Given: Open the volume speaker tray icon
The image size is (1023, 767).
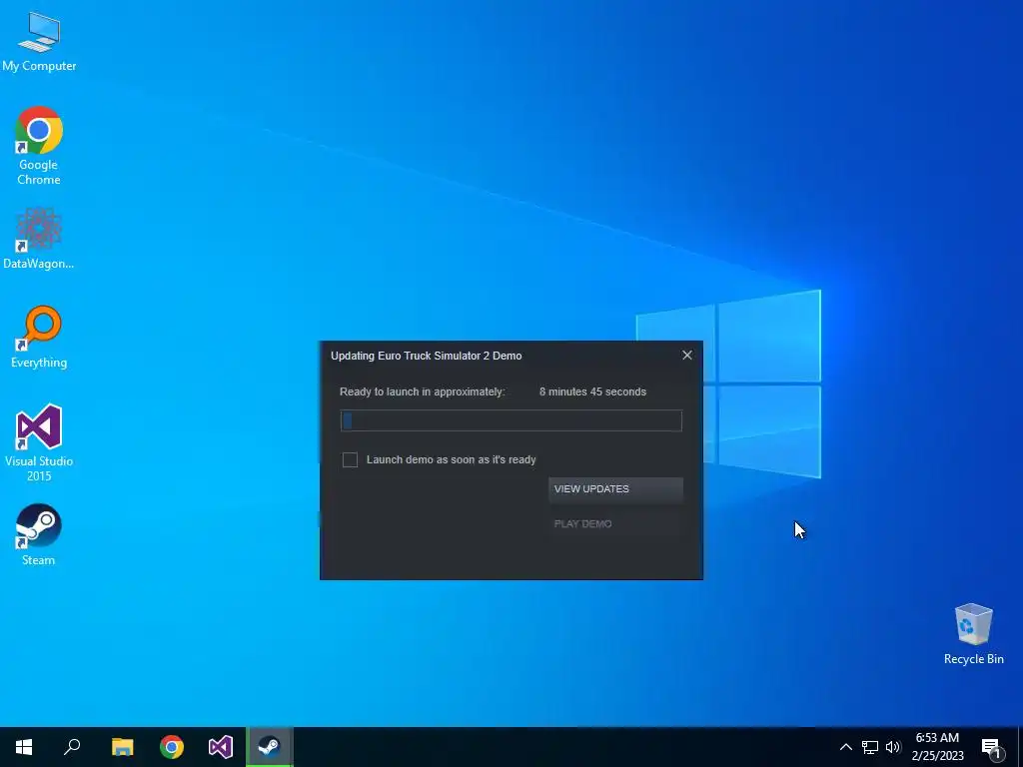Looking at the screenshot, I should click(x=893, y=747).
